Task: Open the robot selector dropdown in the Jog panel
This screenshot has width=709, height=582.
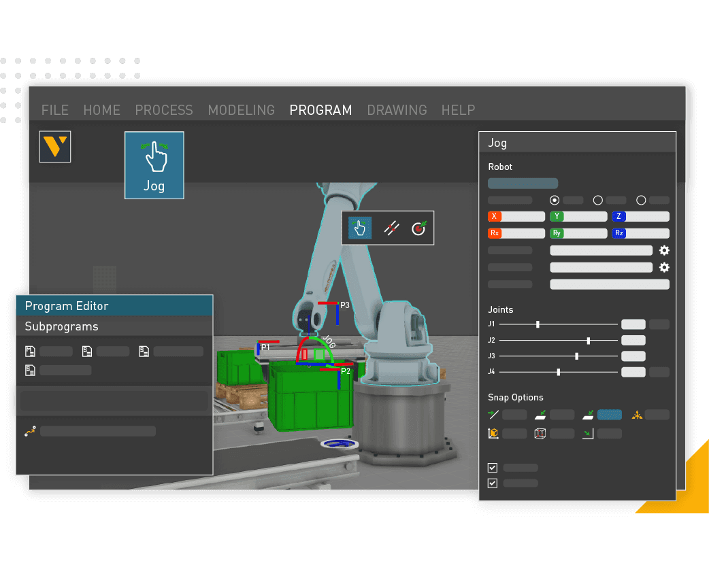Action: coord(523,183)
